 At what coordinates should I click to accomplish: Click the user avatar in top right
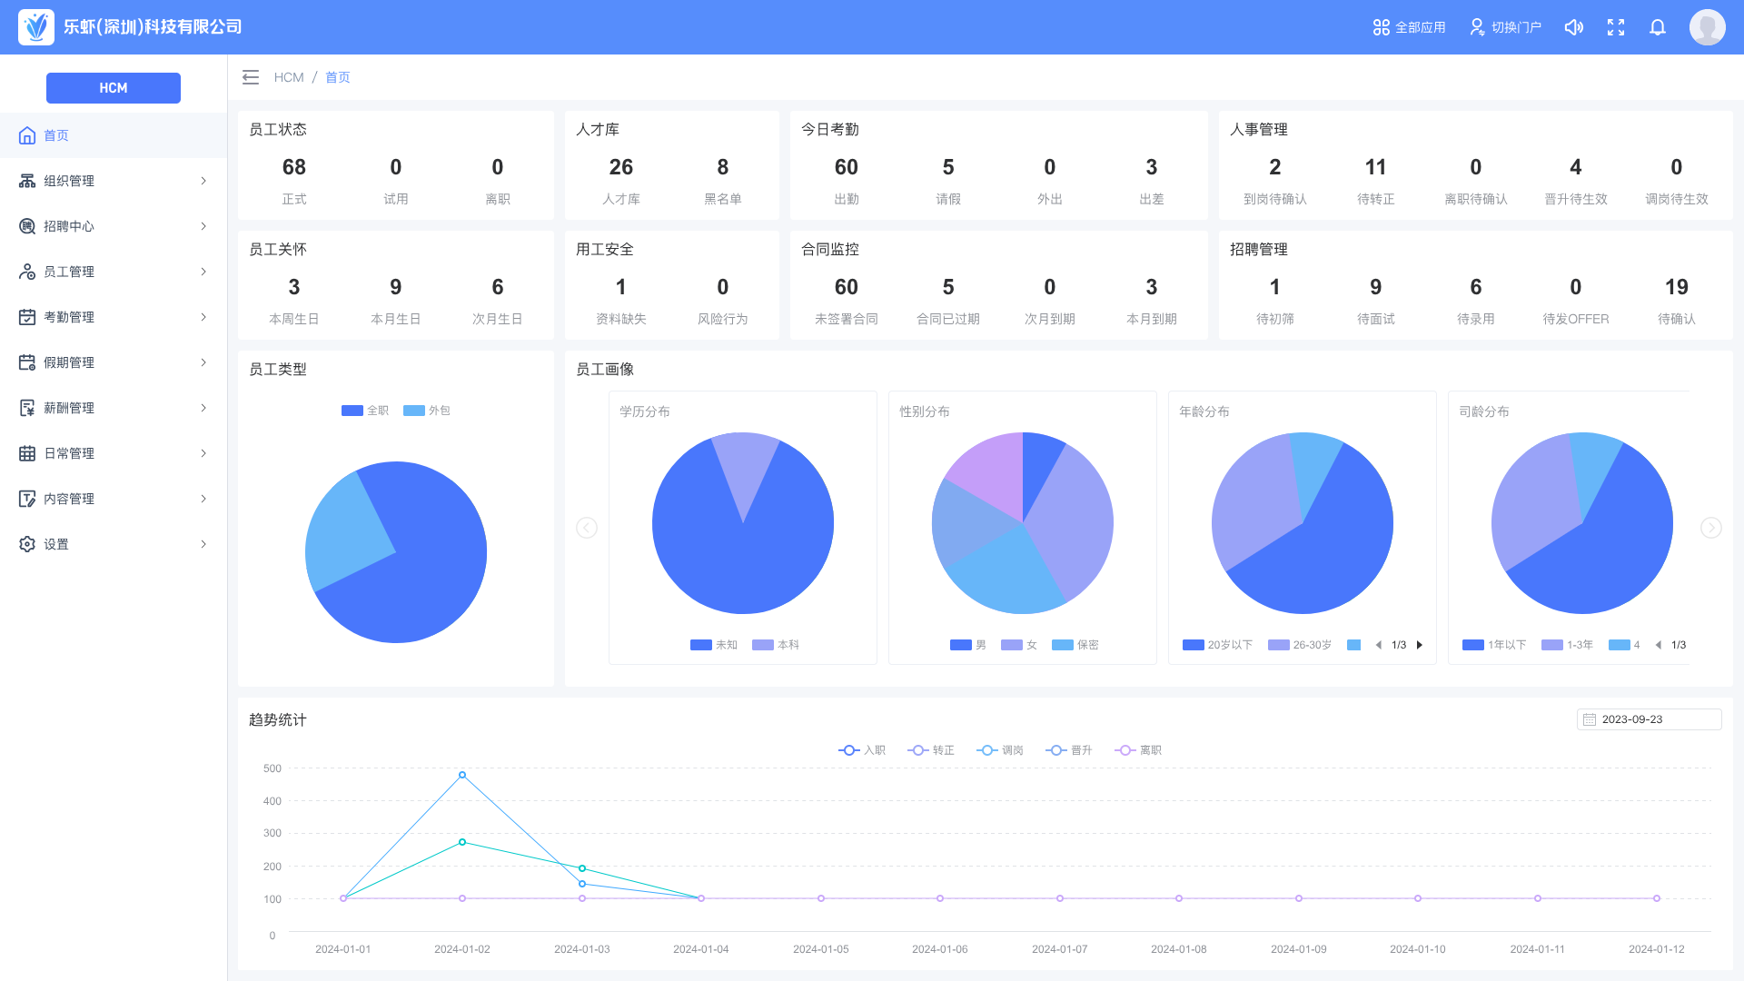pos(1707,27)
